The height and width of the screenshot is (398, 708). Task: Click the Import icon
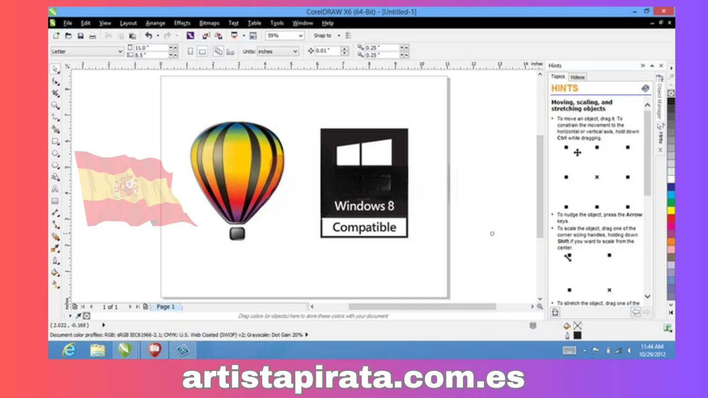click(206, 35)
